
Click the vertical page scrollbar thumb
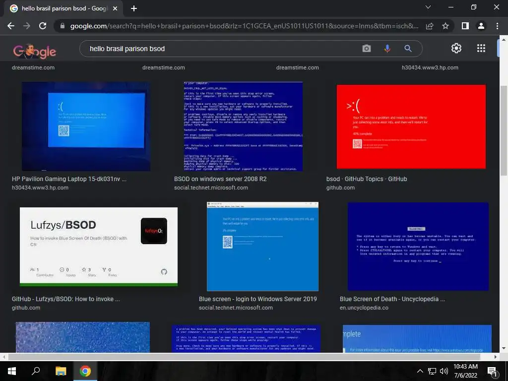(504, 131)
